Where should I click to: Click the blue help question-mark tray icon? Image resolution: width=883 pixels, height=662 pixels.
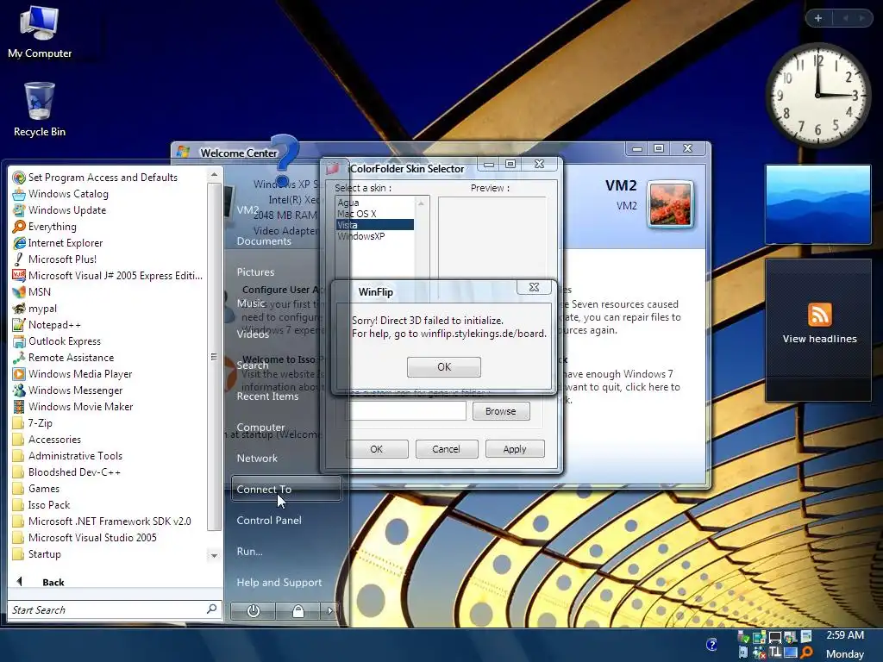(711, 644)
